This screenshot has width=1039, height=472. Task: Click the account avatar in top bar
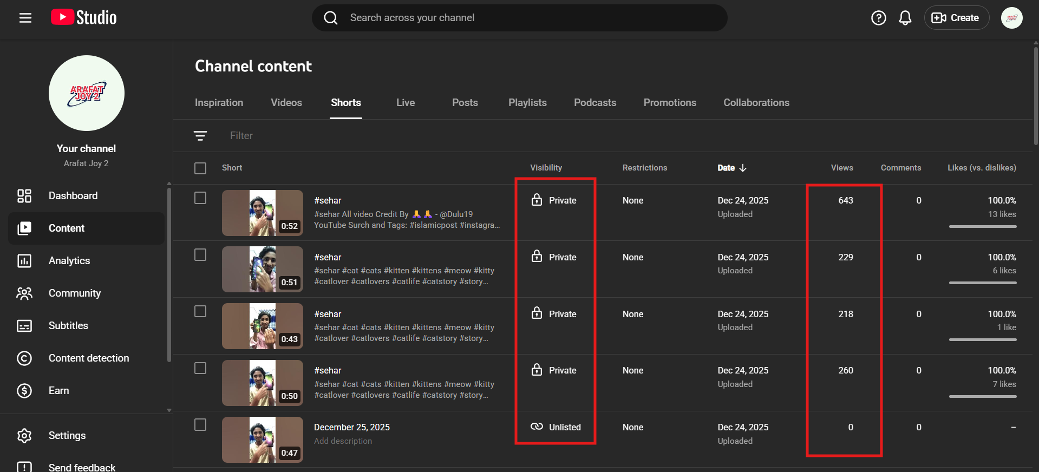tap(1011, 18)
